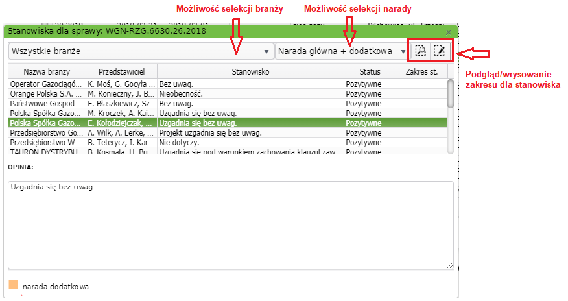This screenshot has width=568, height=301.
Task: Select the row with M. Kroczek representative
Action: click(x=121, y=114)
